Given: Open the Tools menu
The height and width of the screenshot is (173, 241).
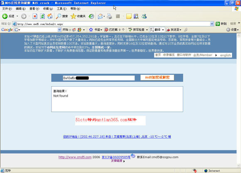Looking at the screenshot, I should pyautogui.click(x=61, y=9).
